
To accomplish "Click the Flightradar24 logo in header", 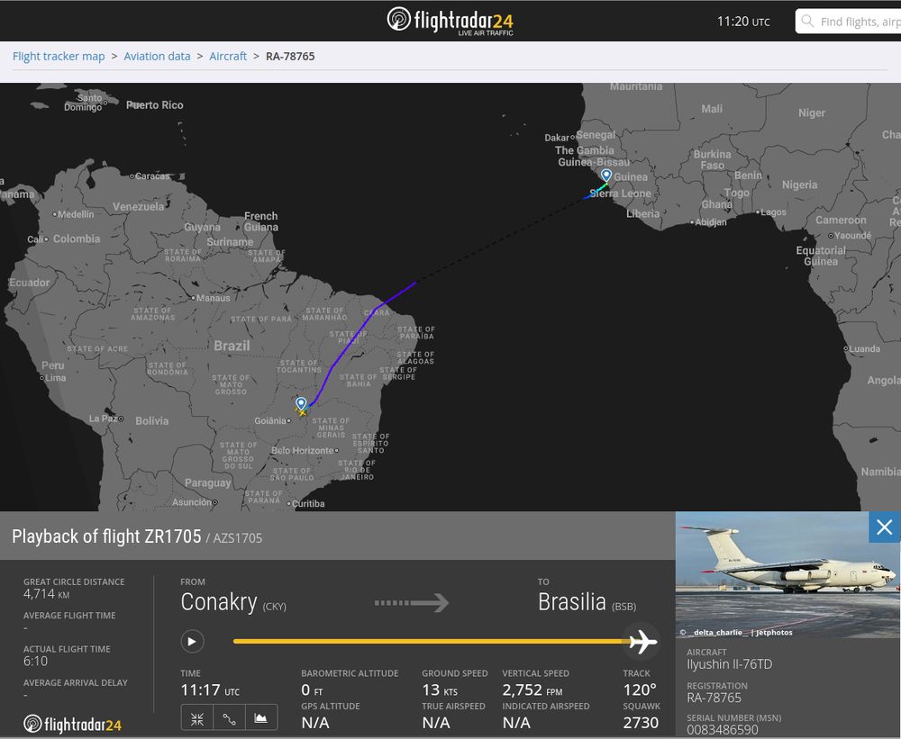I will click(x=450, y=22).
